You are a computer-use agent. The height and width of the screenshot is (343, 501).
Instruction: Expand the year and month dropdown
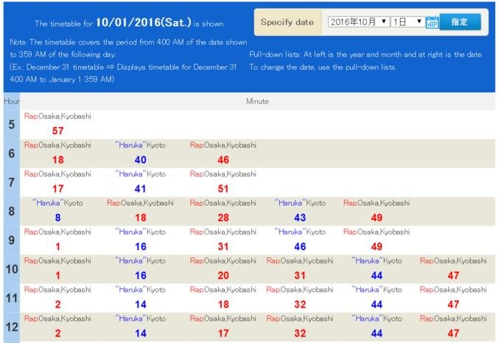357,22
